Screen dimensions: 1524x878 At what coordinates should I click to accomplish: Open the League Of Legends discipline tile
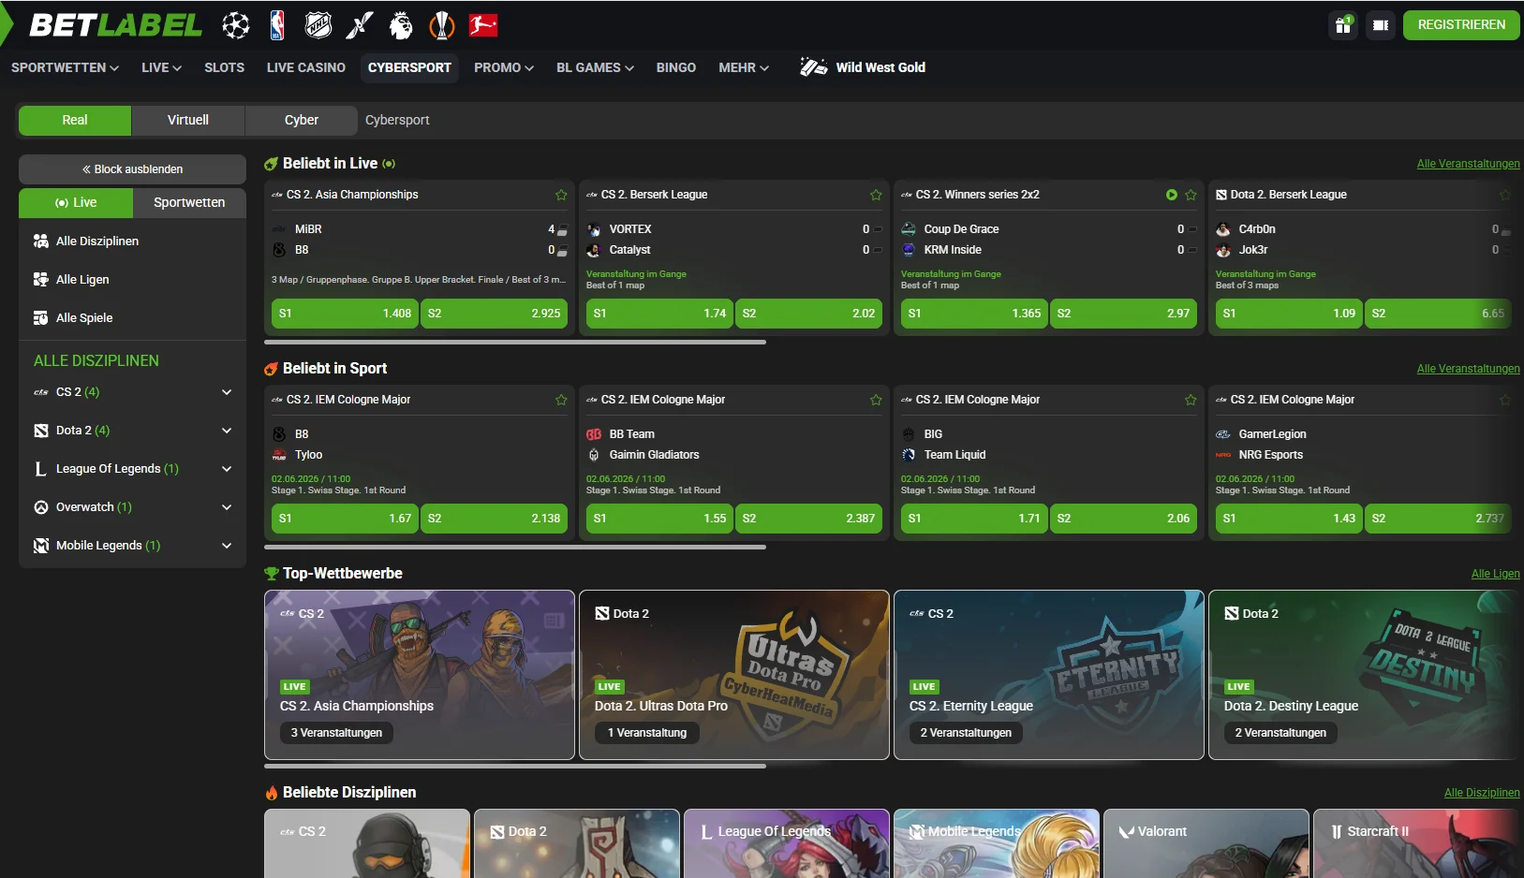pyautogui.click(x=787, y=843)
